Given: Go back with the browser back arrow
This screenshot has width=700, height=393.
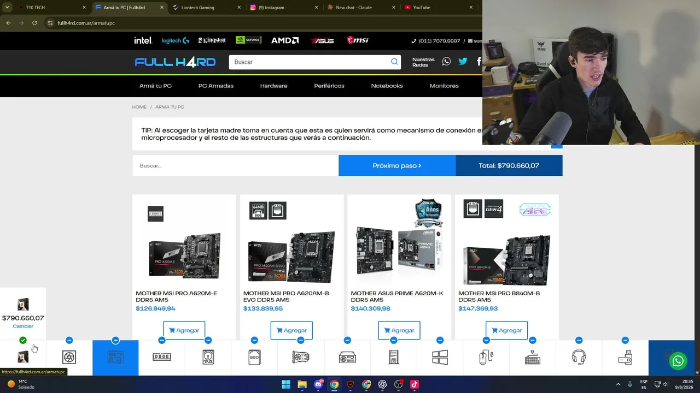Looking at the screenshot, I should tap(8, 23).
